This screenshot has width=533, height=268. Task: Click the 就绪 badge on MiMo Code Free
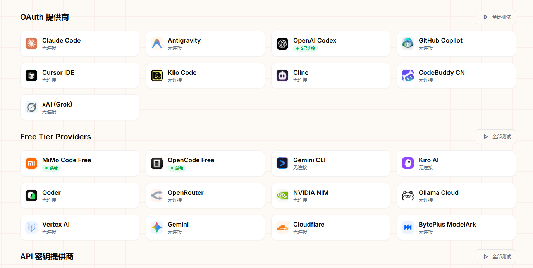(52, 168)
